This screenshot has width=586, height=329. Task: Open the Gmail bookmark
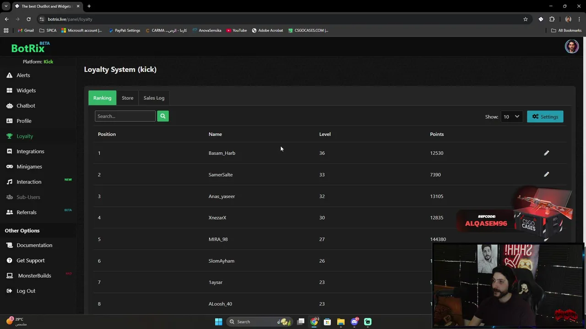[x=26, y=30]
